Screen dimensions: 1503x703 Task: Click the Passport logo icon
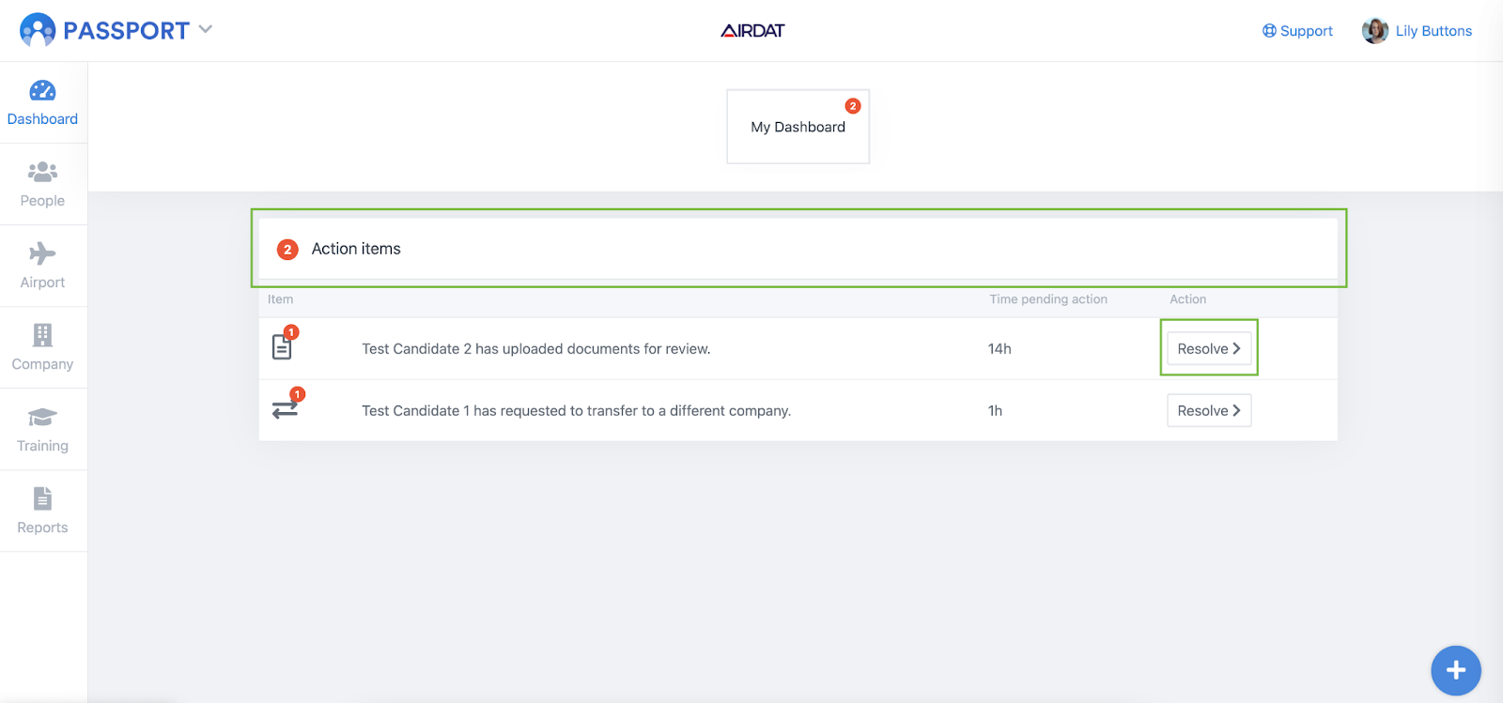[x=38, y=31]
